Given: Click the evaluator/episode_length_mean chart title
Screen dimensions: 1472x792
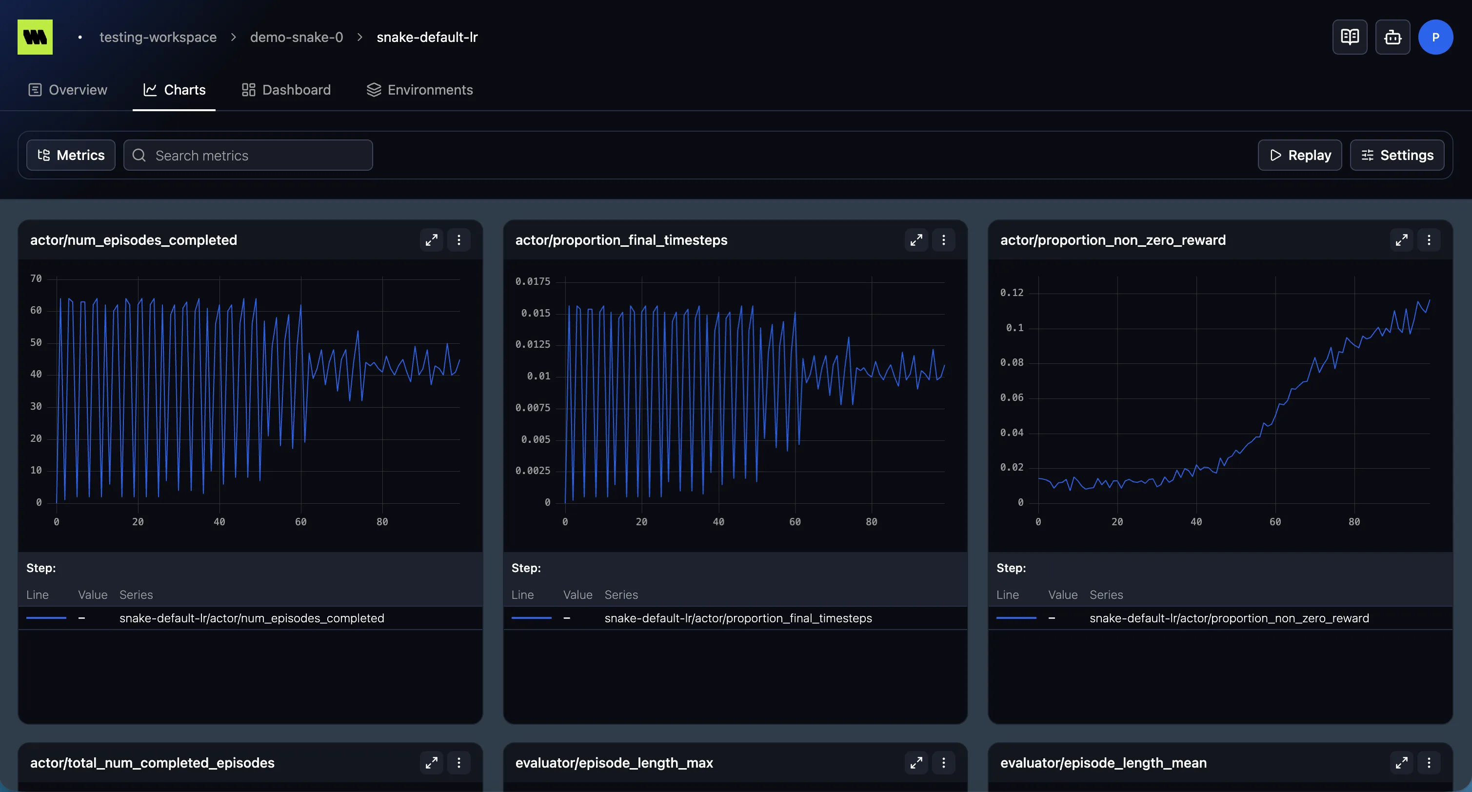Looking at the screenshot, I should [1103, 763].
